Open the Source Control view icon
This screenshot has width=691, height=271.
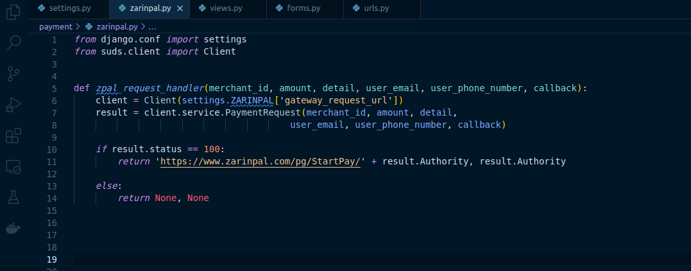pos(13,74)
